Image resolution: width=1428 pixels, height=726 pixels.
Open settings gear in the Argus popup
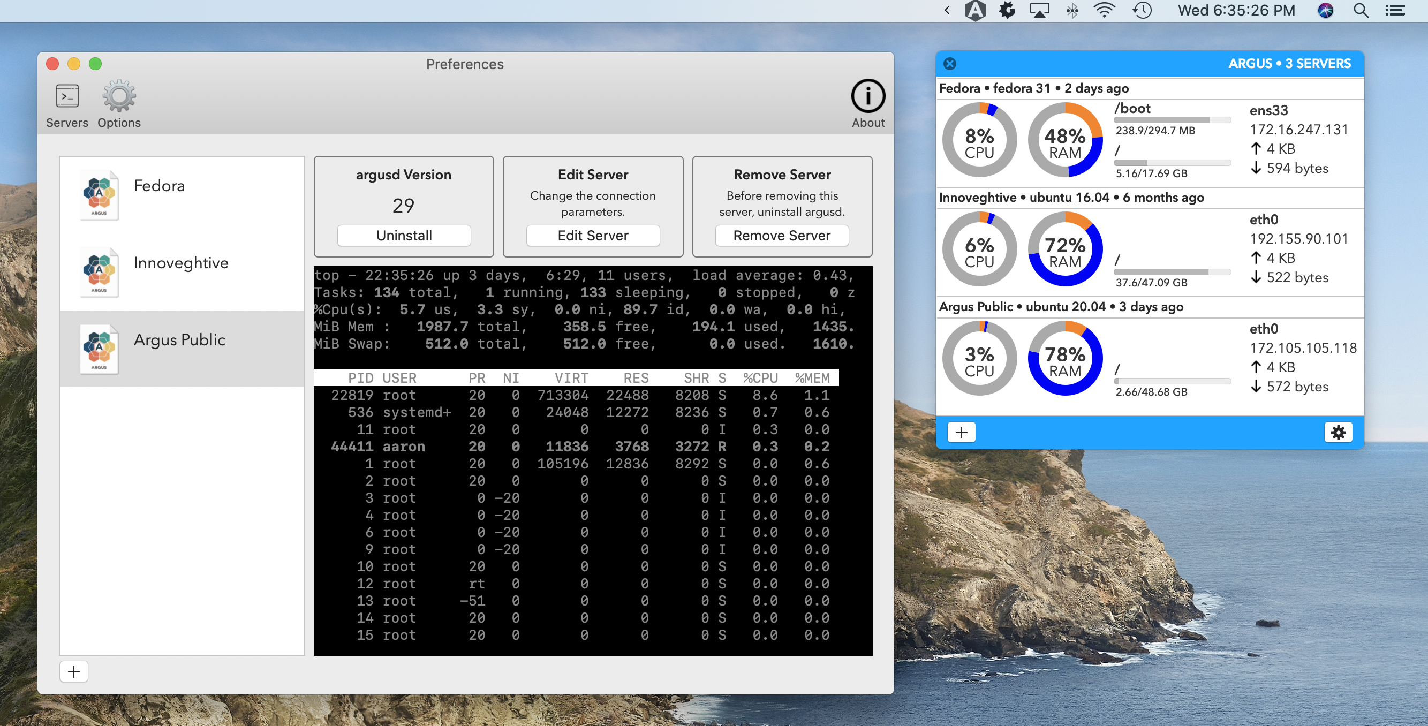[1338, 432]
